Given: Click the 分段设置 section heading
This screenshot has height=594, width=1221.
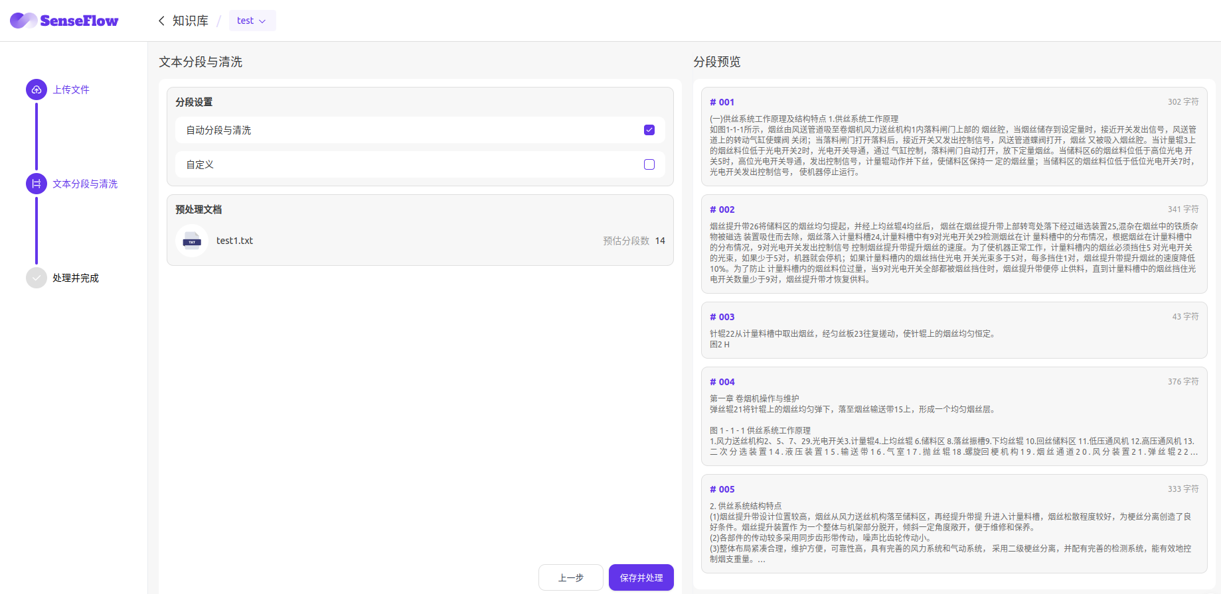Looking at the screenshot, I should [194, 102].
